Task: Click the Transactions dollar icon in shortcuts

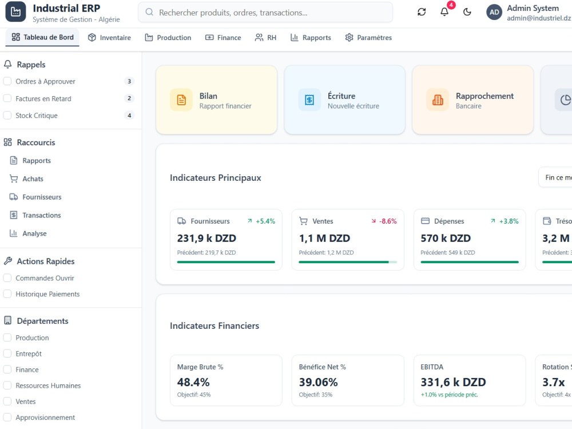Action: click(x=14, y=215)
